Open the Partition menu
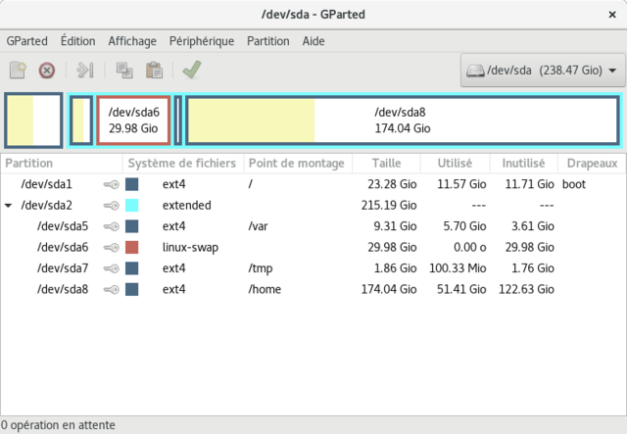 (268, 41)
